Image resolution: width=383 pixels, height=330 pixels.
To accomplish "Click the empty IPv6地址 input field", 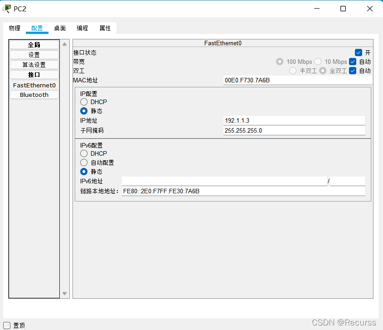I will [x=224, y=181].
